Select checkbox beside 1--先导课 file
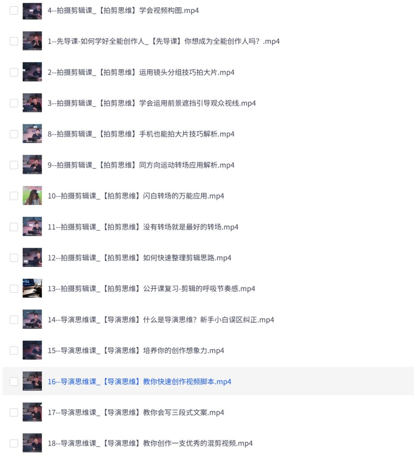This screenshot has width=414, height=458. pos(14,41)
